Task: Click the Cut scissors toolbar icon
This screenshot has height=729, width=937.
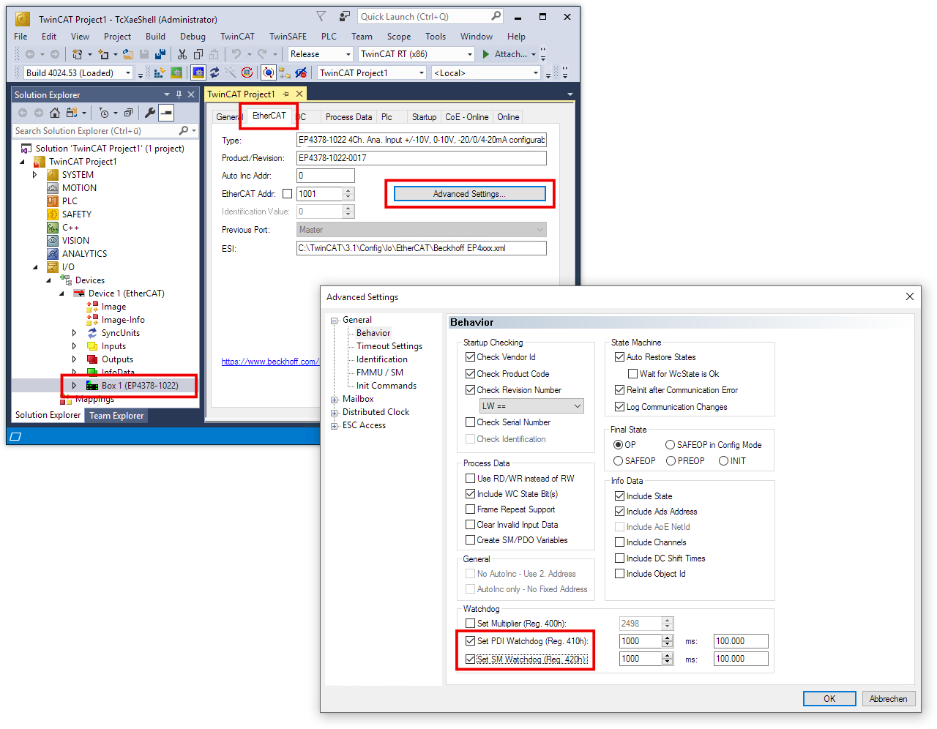Action: click(x=182, y=54)
